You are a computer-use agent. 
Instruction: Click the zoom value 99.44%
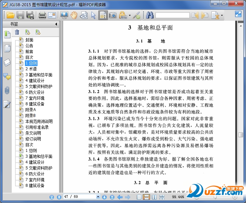[x=178, y=197]
